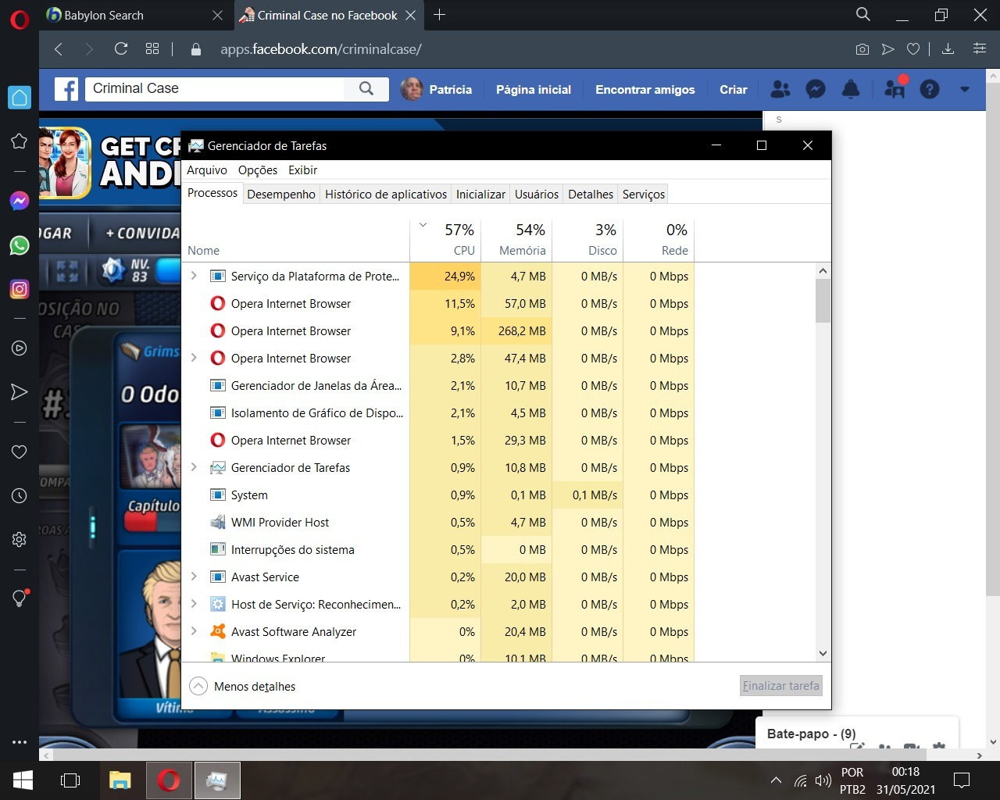Open Opera downloads icon
Image resolution: width=1000 pixels, height=800 pixels.
(x=948, y=49)
